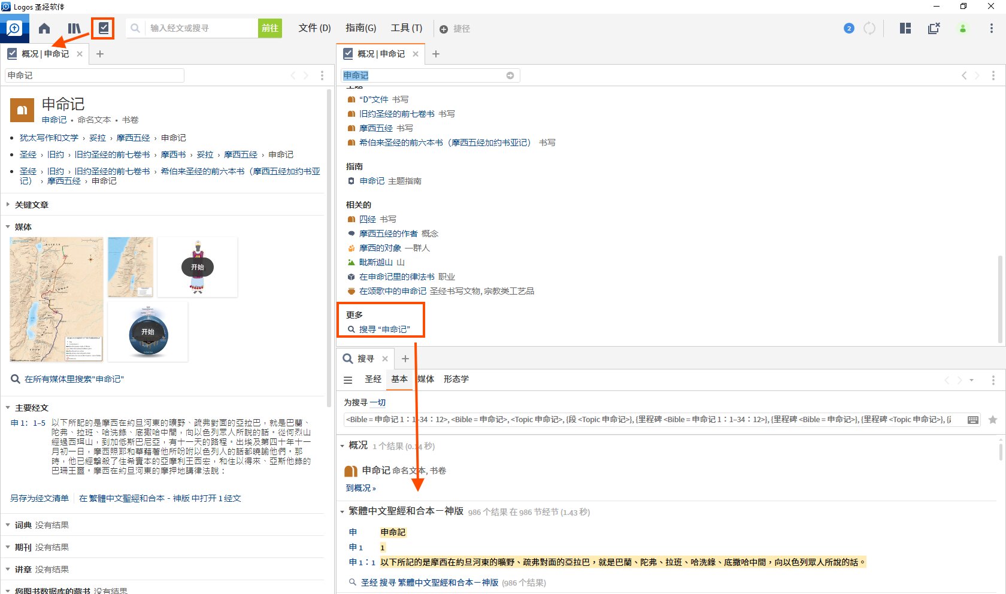
Task: Click the green 前往 button
Action: (x=270, y=28)
